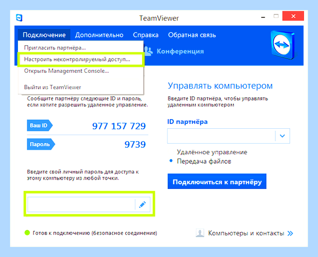The width and height of the screenshot is (318, 257).
Task: Maximize the TeamViewer window
Action: click(276, 16)
